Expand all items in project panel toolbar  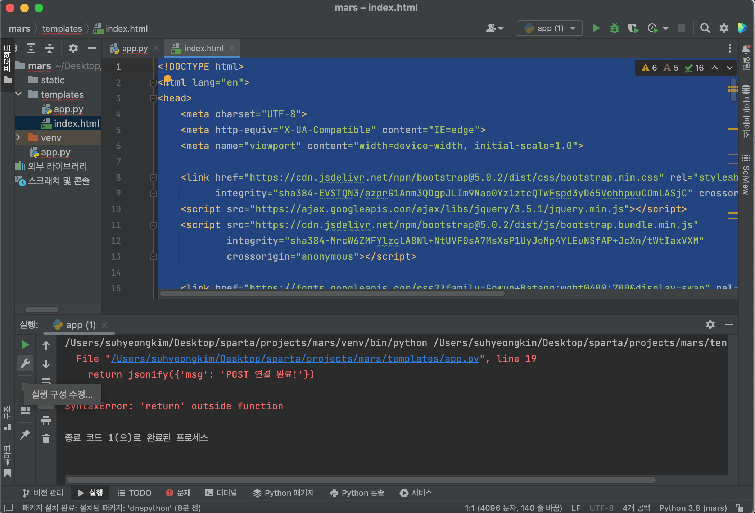[31, 48]
